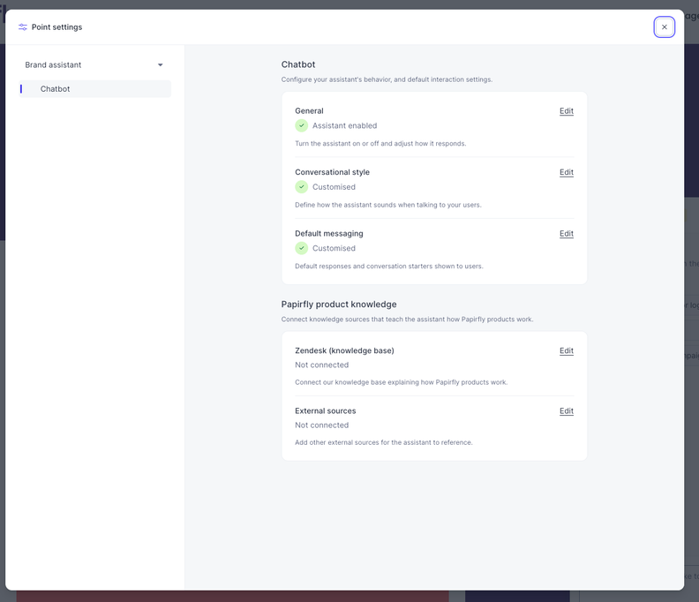Screen dimensions: 699x602
Task: Click 'Connect our knowledge base explaining' description
Action: (402, 382)
